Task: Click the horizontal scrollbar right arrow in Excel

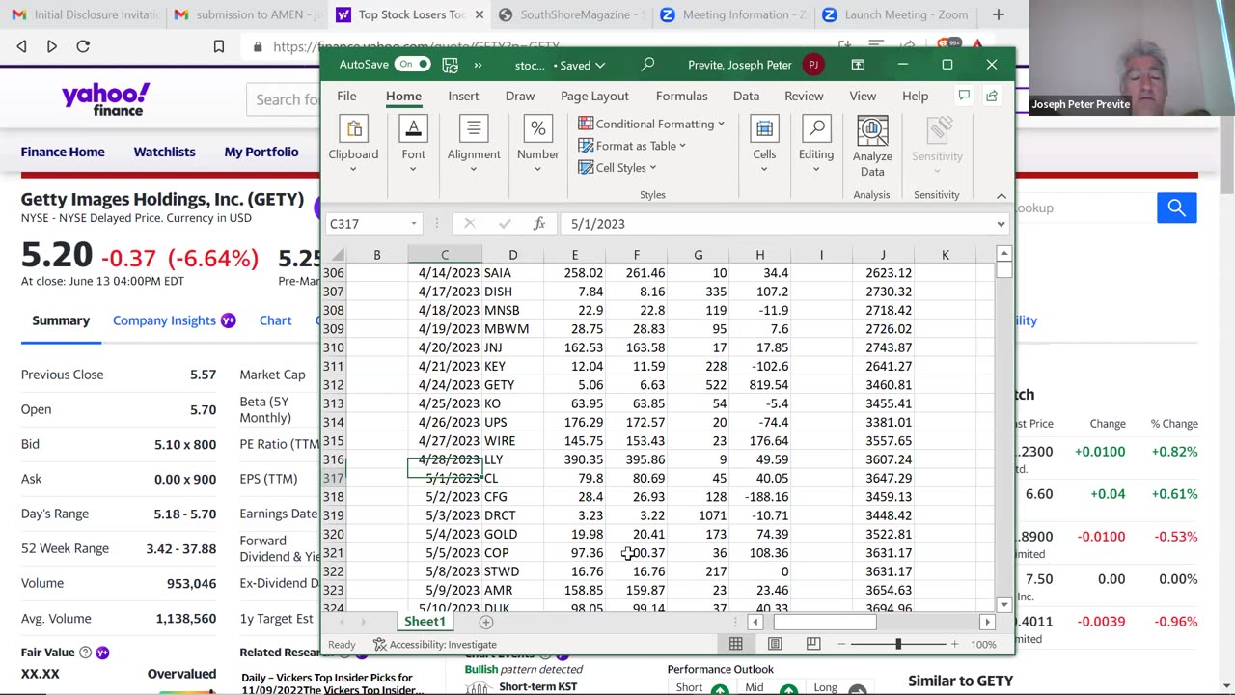Action: tap(987, 623)
